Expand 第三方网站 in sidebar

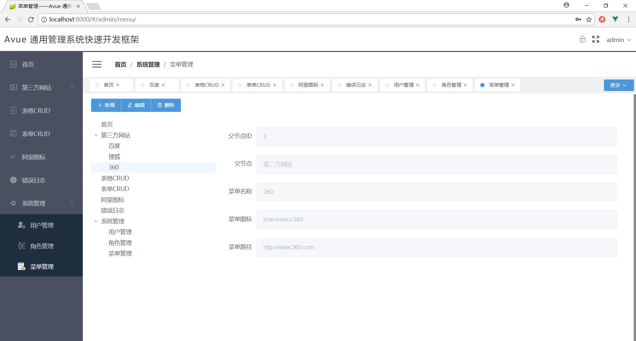72,87
